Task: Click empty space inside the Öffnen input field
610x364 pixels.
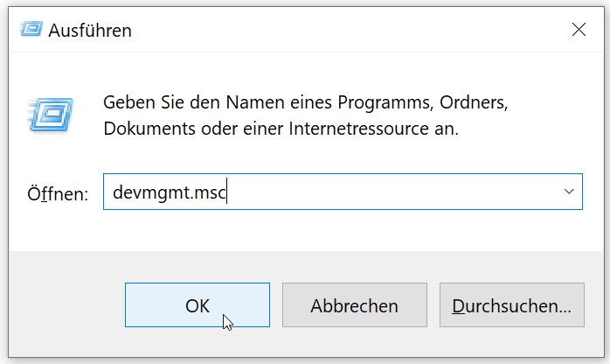Action: click(393, 192)
